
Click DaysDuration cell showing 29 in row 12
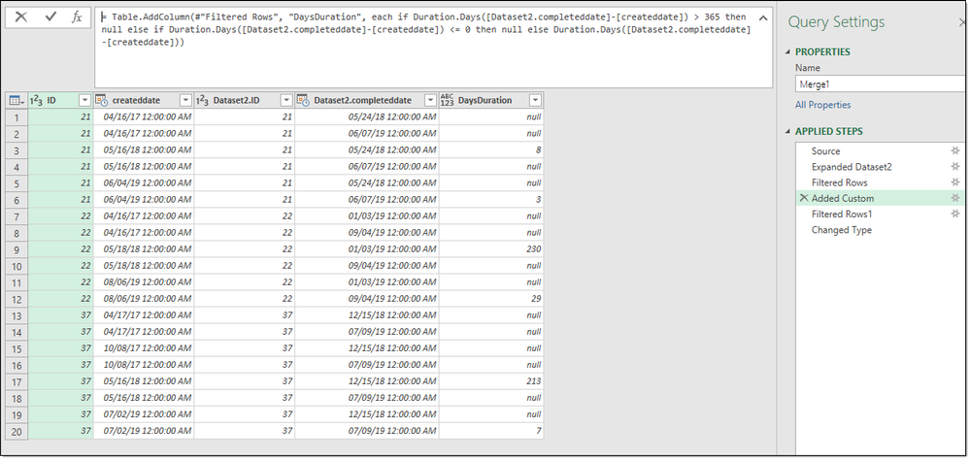(491, 299)
